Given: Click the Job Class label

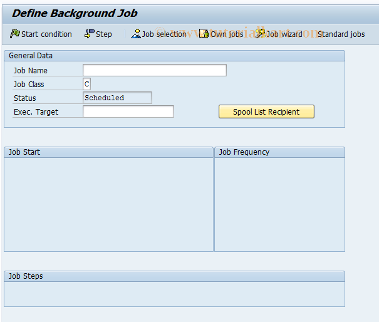Looking at the screenshot, I should pos(29,85).
